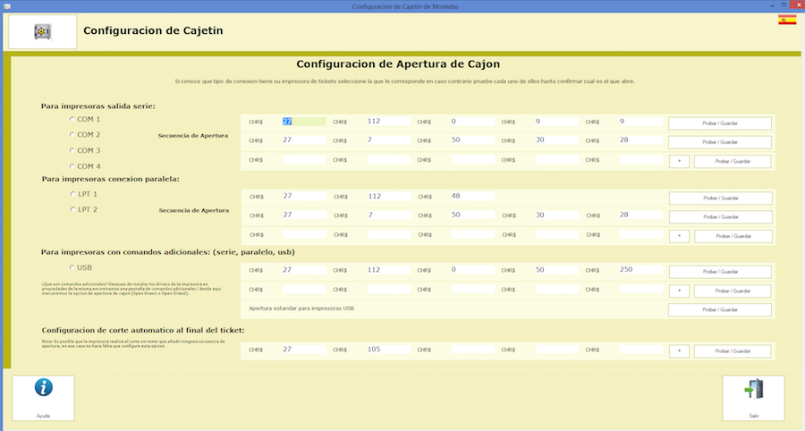
Task: Click the USB CHR$ field containing 250
Action: point(640,270)
